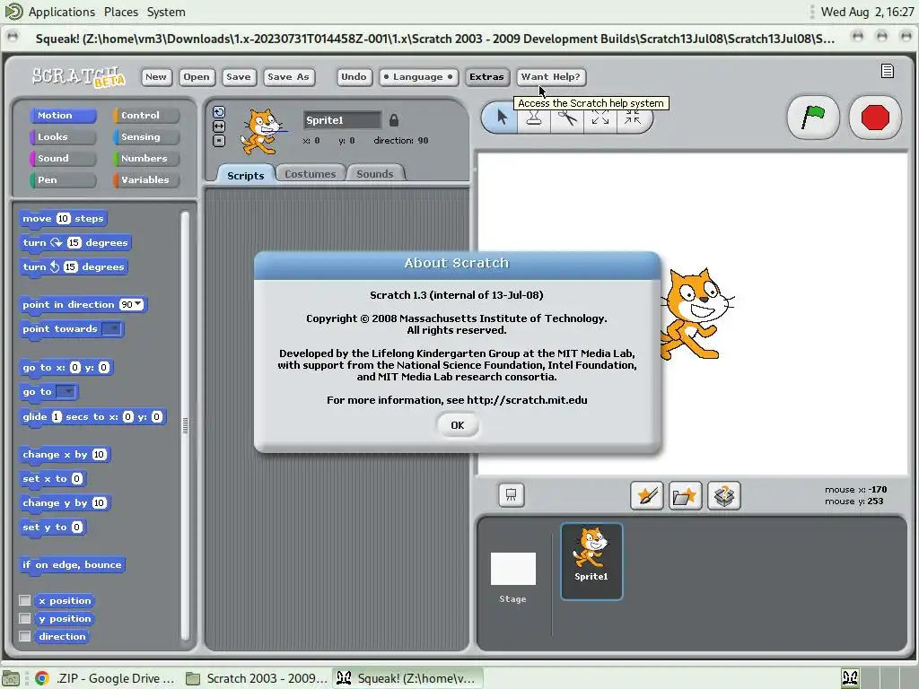The height and width of the screenshot is (689, 919).
Task: Click OK in About Scratch dialog
Action: pyautogui.click(x=457, y=425)
